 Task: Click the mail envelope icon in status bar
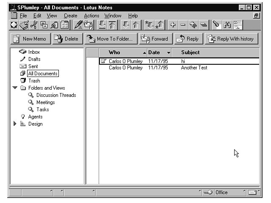click(x=252, y=192)
